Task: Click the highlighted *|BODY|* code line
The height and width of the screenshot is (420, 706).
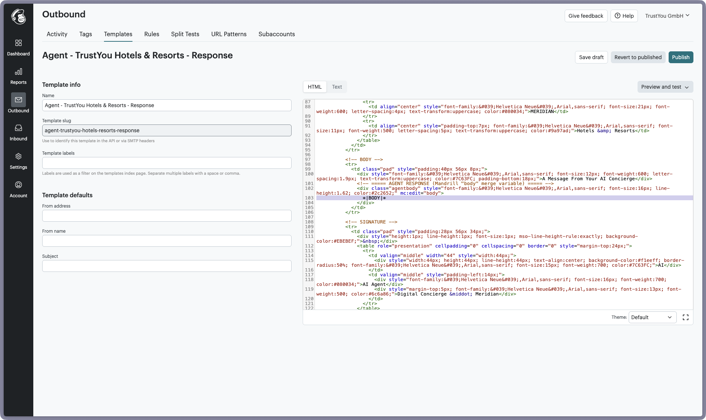Action: point(504,198)
